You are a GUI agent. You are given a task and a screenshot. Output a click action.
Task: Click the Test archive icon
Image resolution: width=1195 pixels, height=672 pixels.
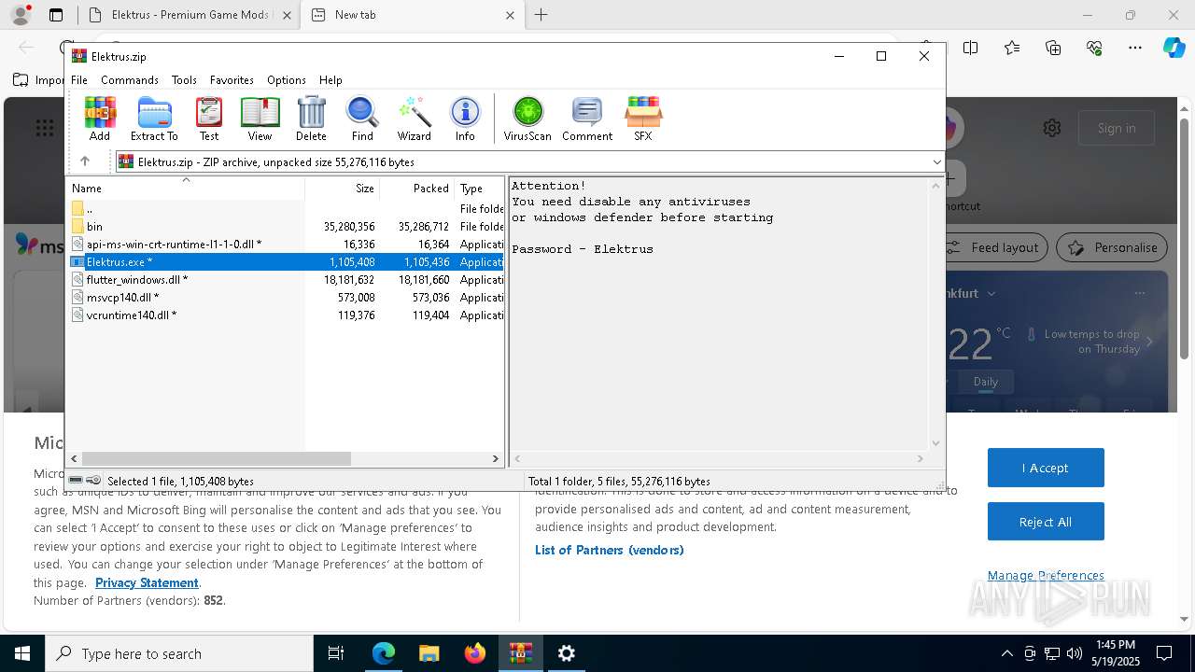point(209,119)
